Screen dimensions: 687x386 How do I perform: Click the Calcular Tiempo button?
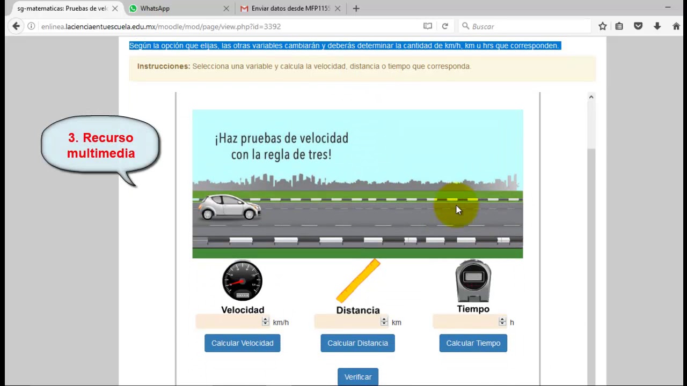[x=473, y=343]
